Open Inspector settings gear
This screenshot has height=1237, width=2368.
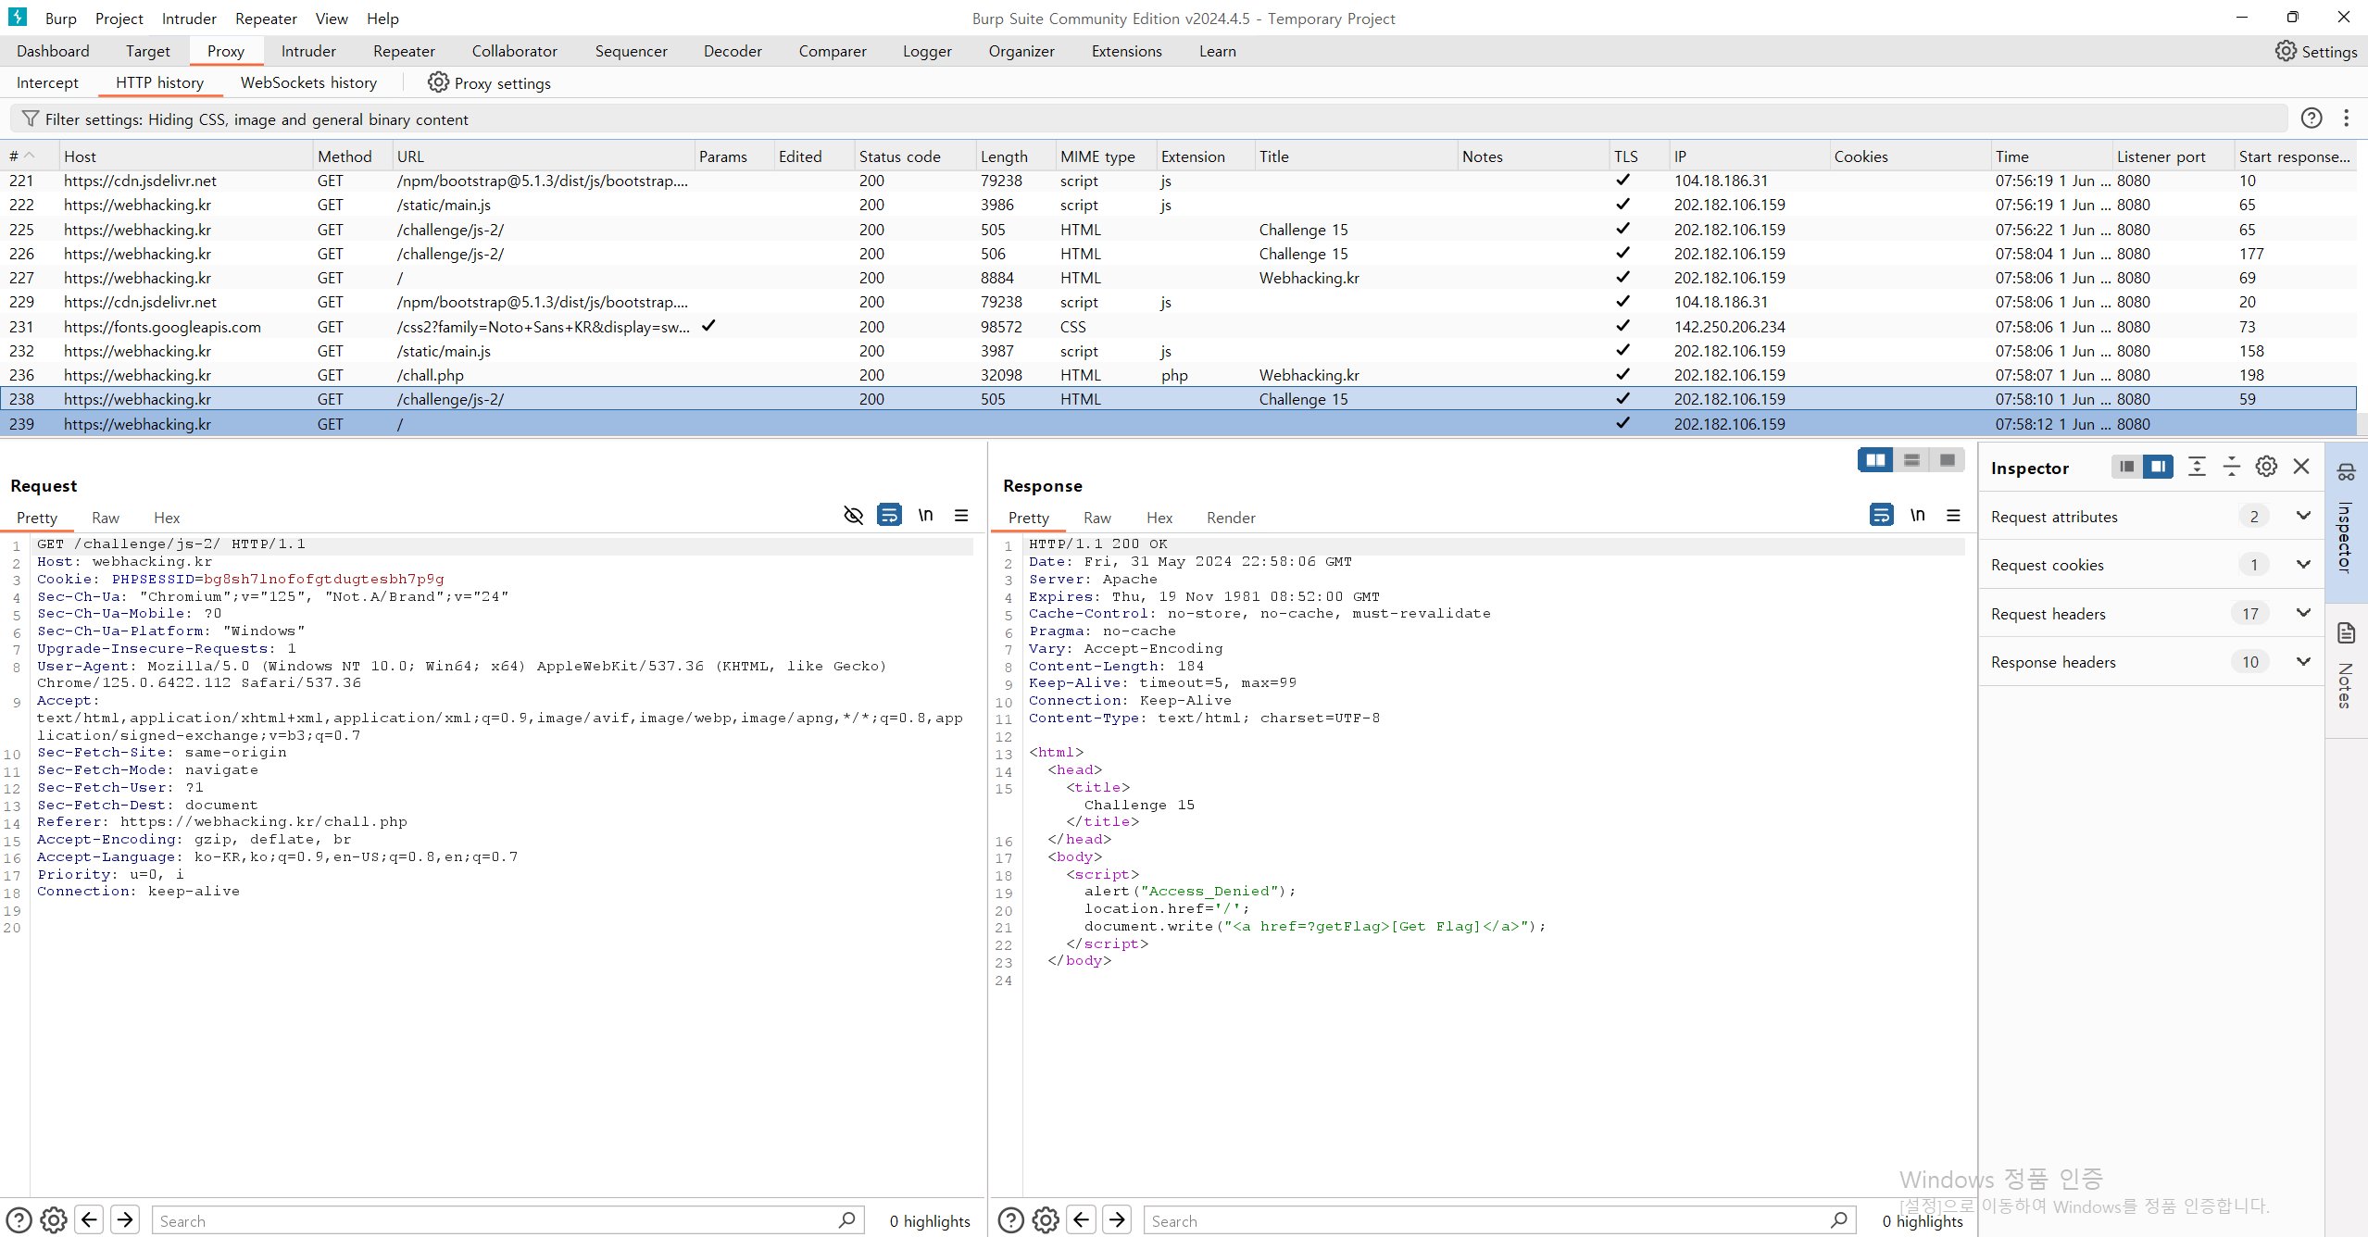pyautogui.click(x=2266, y=467)
